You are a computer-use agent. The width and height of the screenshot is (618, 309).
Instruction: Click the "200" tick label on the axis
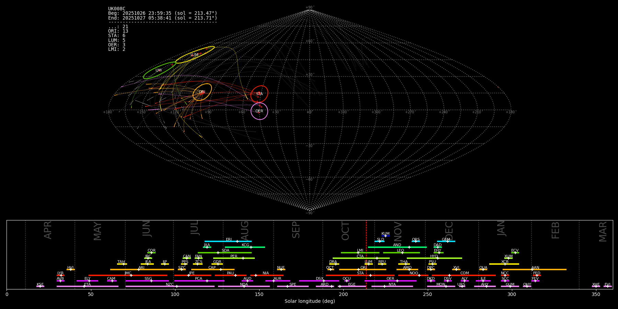click(343, 294)
